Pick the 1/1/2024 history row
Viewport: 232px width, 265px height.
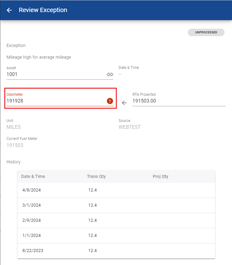tap(116, 236)
